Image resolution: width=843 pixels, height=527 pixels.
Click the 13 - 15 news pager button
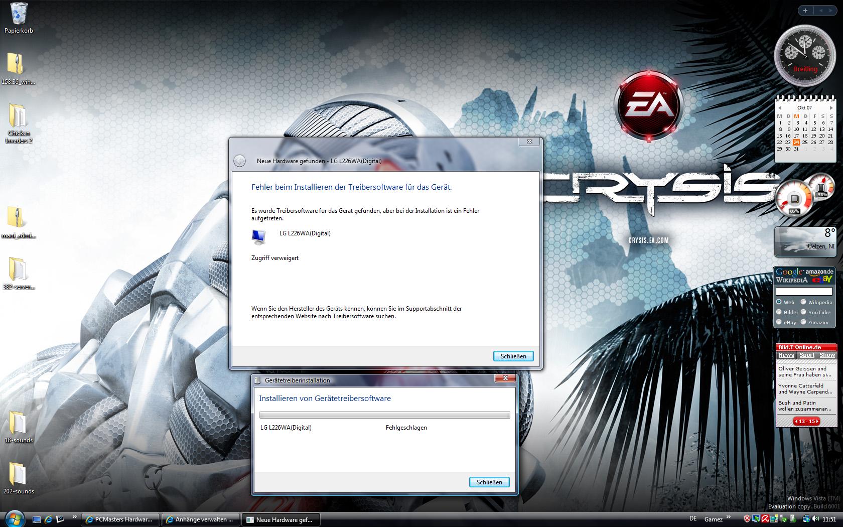(x=806, y=421)
